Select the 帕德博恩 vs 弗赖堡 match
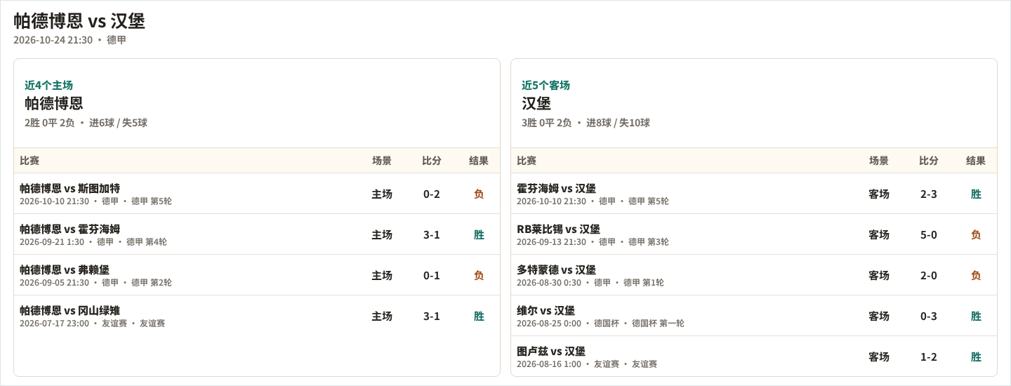Image resolution: width=1011 pixels, height=386 pixels. click(x=257, y=275)
